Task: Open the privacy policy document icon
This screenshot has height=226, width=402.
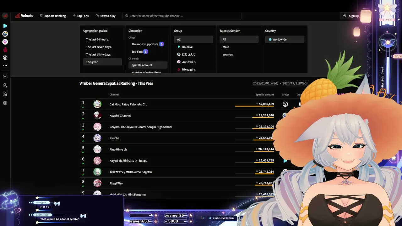Action: click(5, 94)
